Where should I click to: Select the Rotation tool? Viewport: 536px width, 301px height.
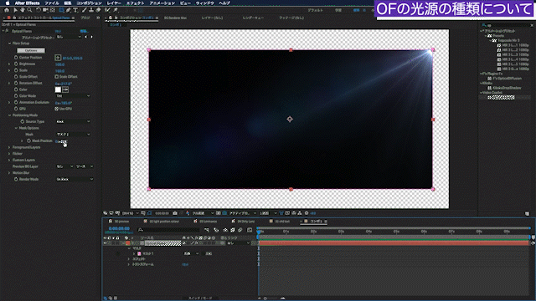click(39, 10)
